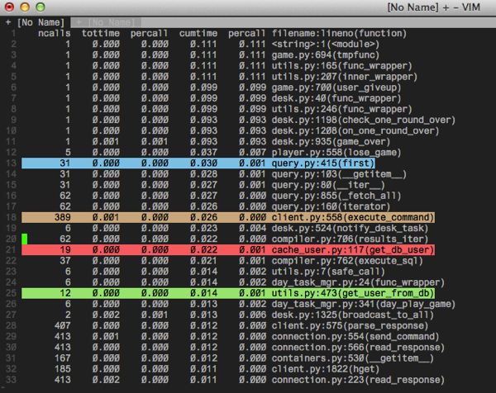
Task: Click the green sign marker on line 20
Action: [x=24, y=239]
